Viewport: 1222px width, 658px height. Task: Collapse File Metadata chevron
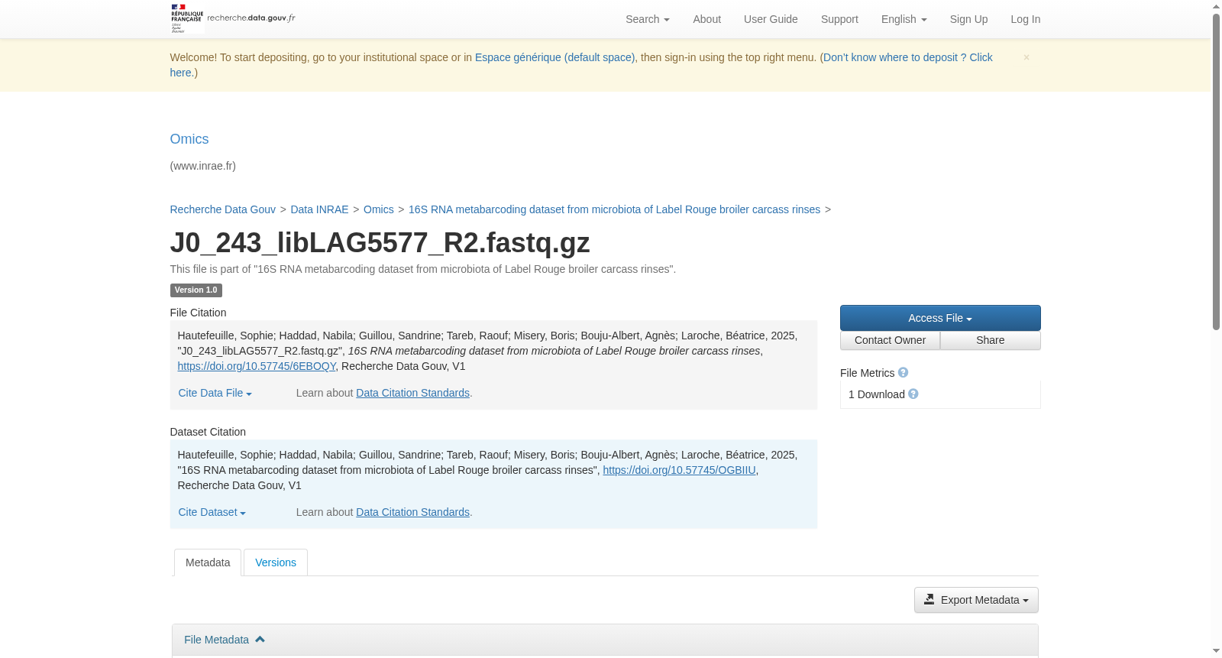click(260, 640)
